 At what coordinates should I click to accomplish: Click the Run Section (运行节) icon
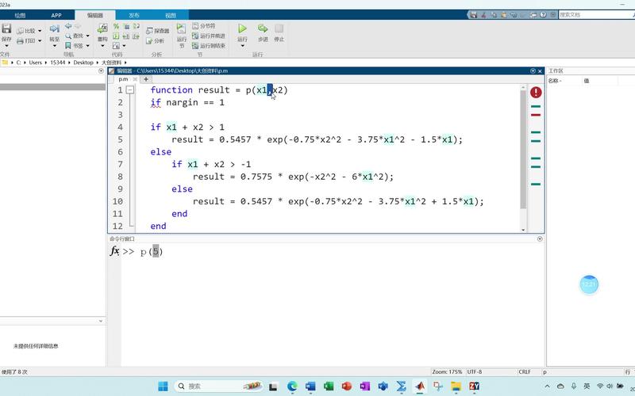(182, 33)
